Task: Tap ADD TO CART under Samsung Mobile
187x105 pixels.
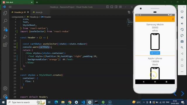Action: pos(155,53)
